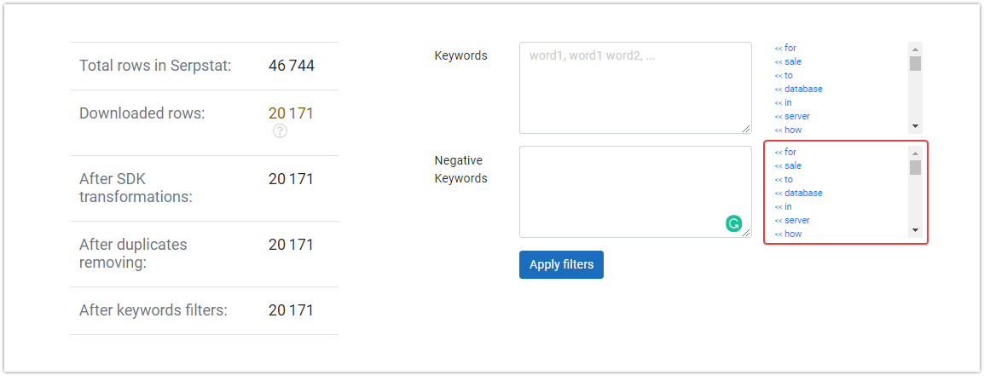Add 'sale' suggestion to Keywords list

point(788,61)
